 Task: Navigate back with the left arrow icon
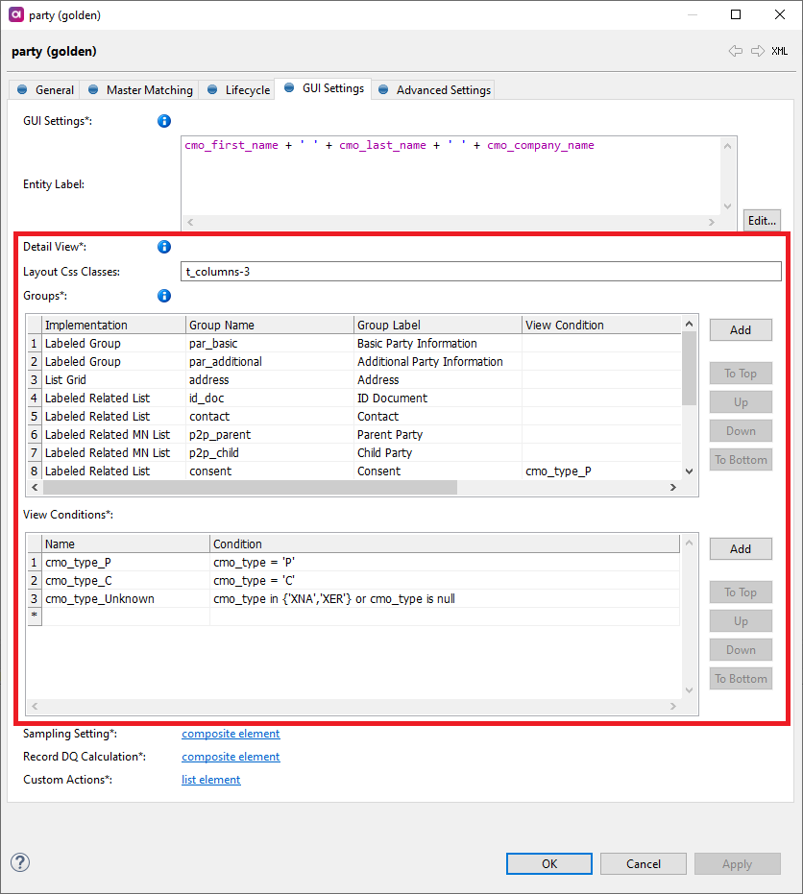[736, 51]
